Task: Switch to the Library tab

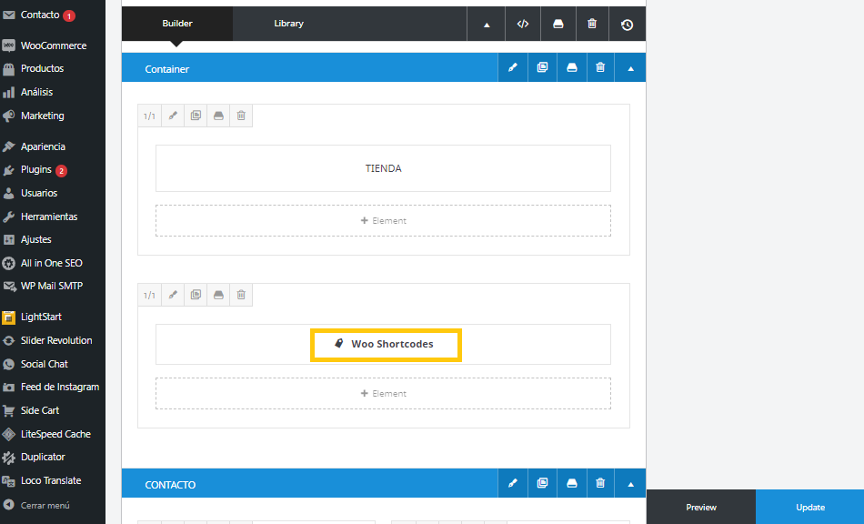Action: (x=288, y=24)
